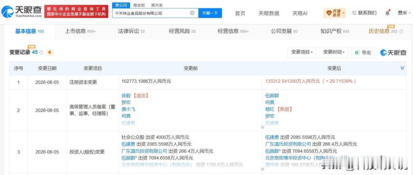The height and width of the screenshot is (175, 413).
Task: Open the 费米 user account menu
Action: (x=404, y=13)
